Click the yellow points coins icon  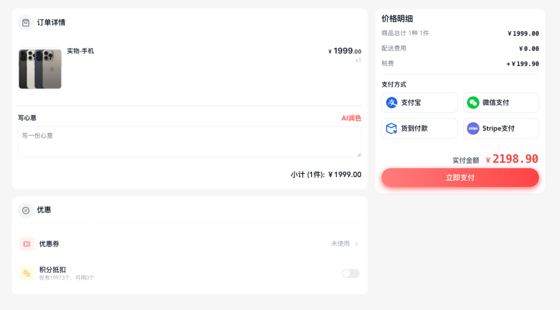pos(26,273)
